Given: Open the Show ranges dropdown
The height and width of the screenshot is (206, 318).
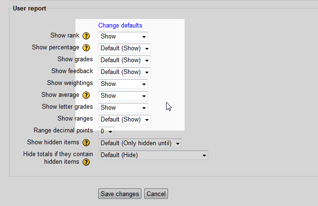Looking at the screenshot, I should [x=124, y=120].
